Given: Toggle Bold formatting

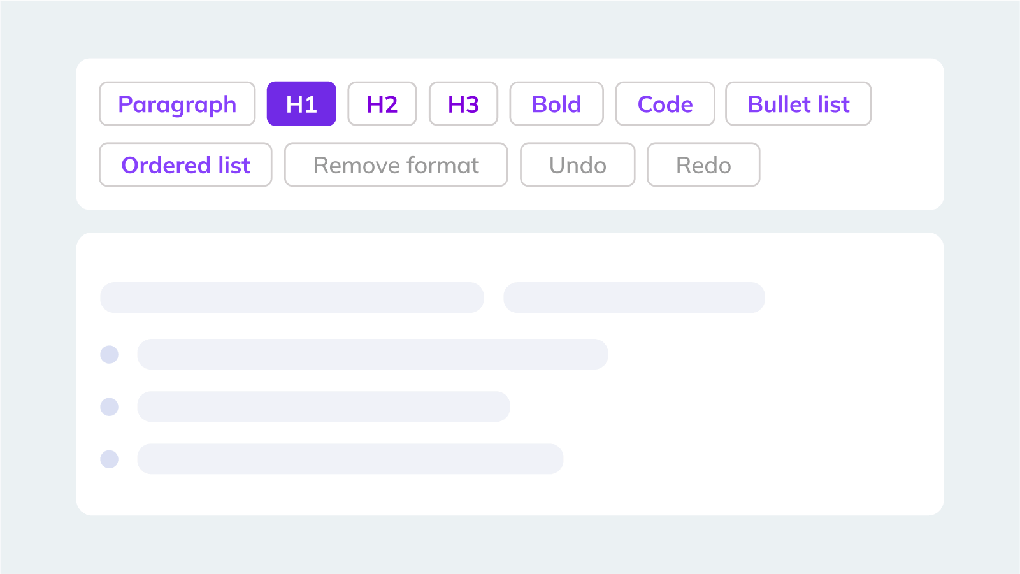Looking at the screenshot, I should (556, 104).
